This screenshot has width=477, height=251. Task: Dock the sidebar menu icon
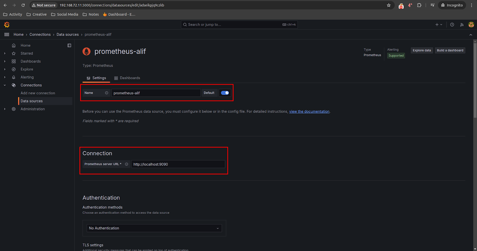point(69,46)
